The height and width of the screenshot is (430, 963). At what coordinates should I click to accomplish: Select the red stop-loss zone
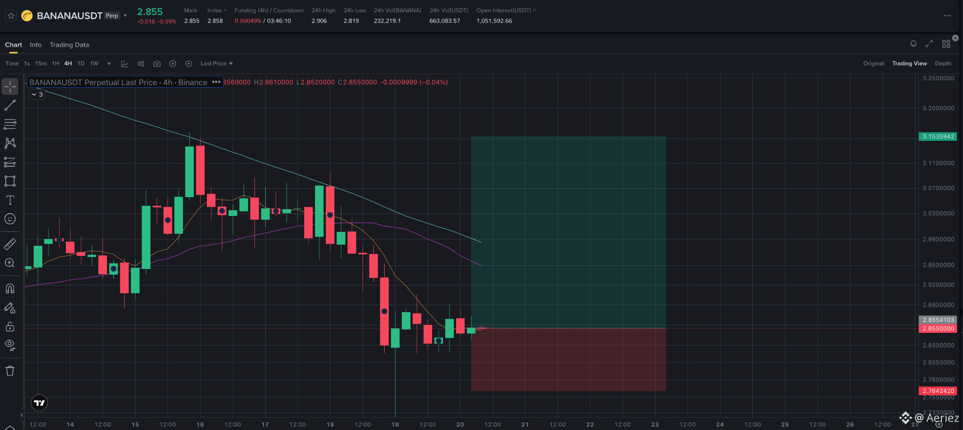(568, 359)
